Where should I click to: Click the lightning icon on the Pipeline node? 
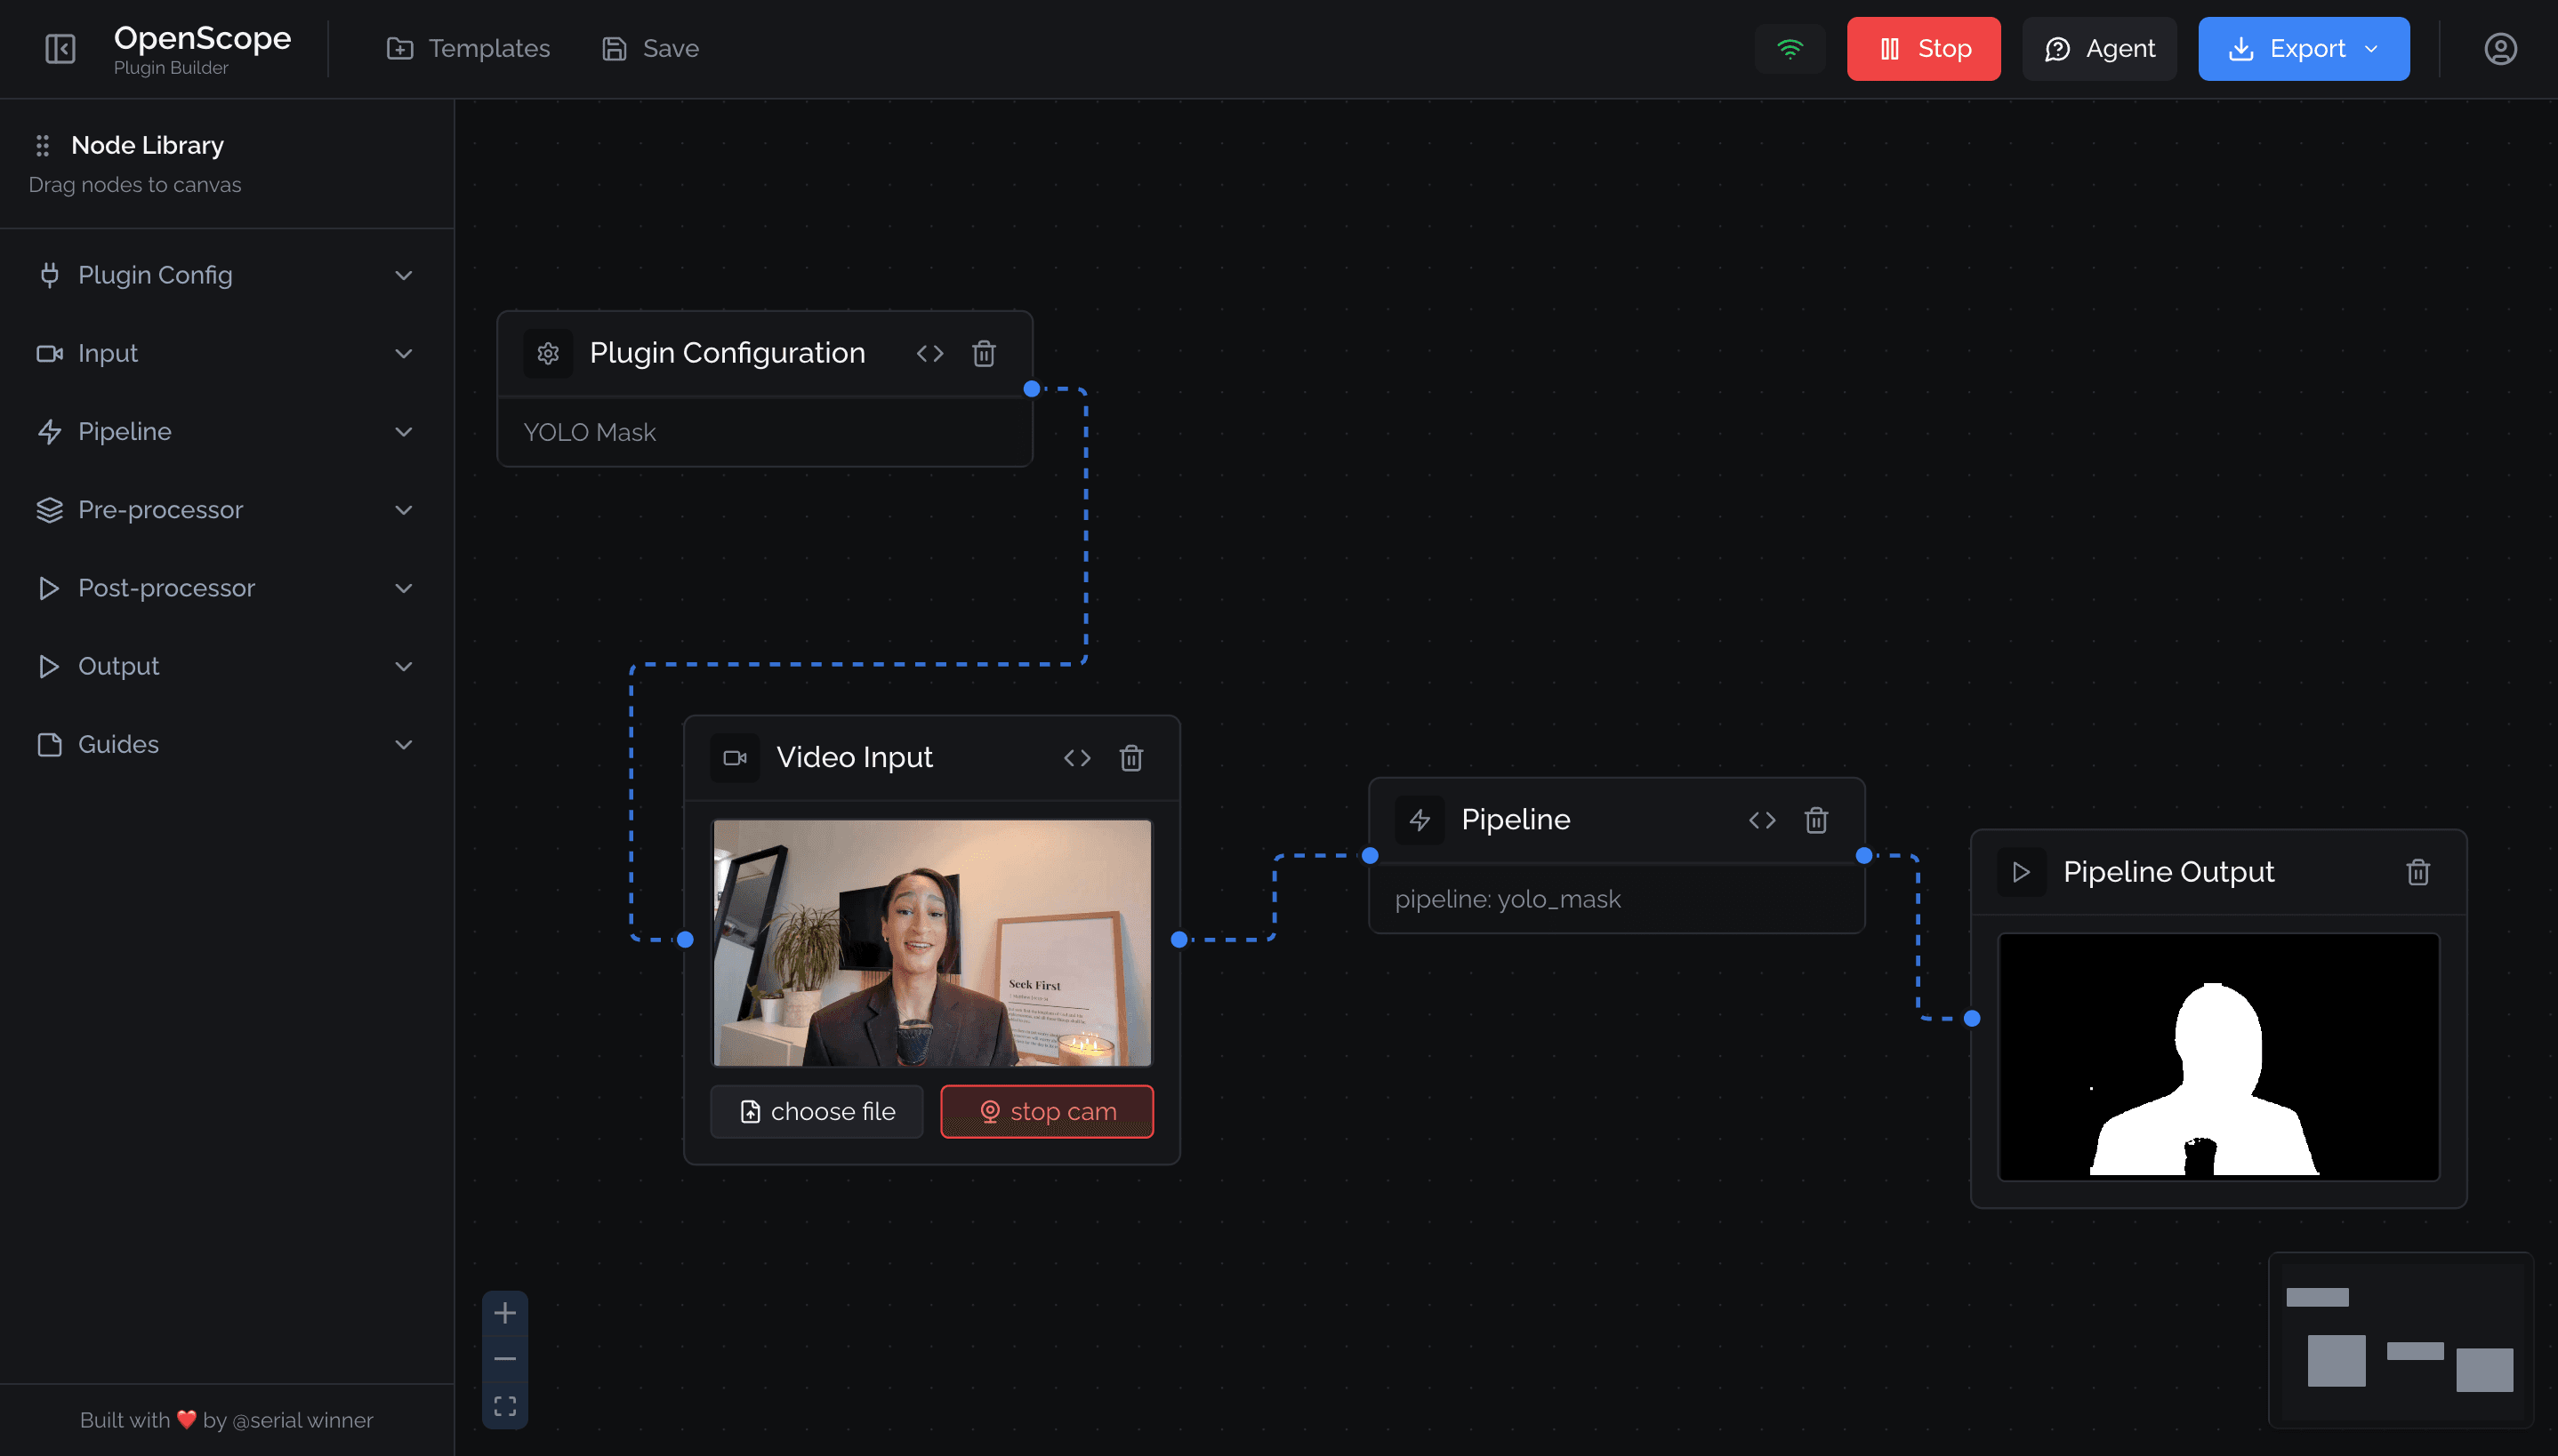point(1420,820)
